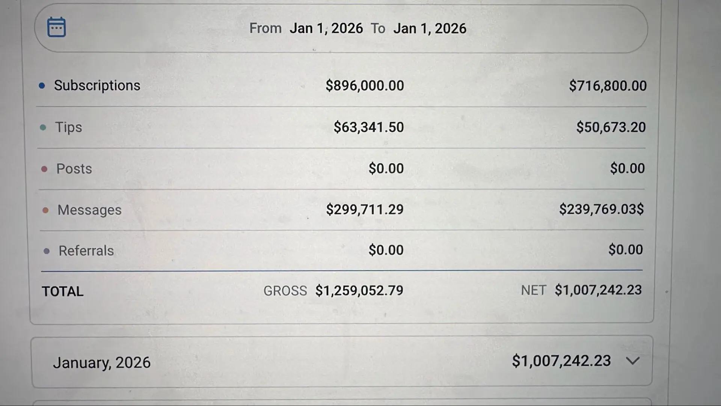721x406 pixels.
Task: Select the Tips earnings row
Action: pos(69,127)
